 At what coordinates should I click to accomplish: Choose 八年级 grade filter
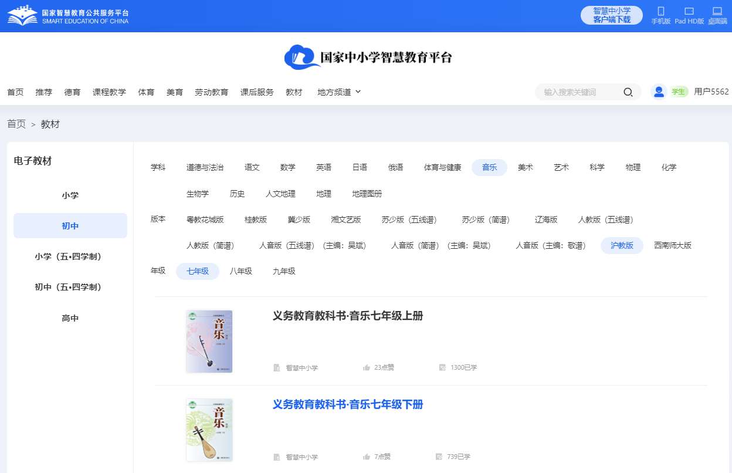click(240, 271)
